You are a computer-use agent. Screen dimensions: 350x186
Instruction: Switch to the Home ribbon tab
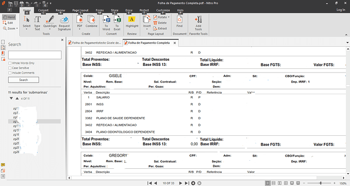click(27, 11)
